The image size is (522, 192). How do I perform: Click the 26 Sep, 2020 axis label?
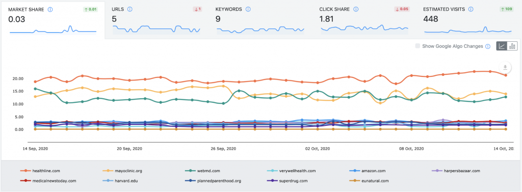click(x=223, y=148)
